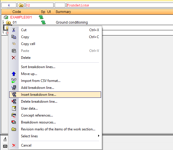The height and width of the screenshot is (150, 173).
Task: Select the EXAMPLE001 tree root text
Action: (x=21, y=17)
